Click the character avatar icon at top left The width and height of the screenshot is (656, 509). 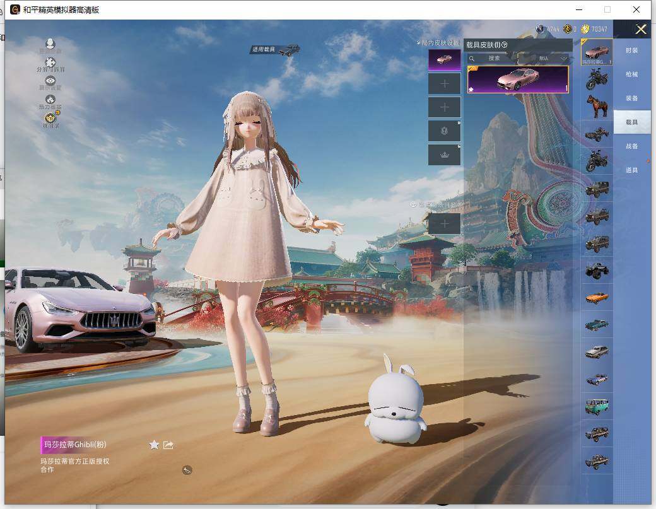[50, 44]
